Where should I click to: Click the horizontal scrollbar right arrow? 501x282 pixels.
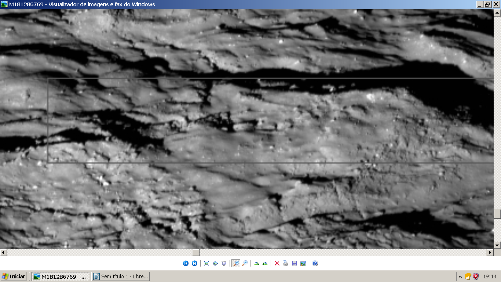(490, 253)
